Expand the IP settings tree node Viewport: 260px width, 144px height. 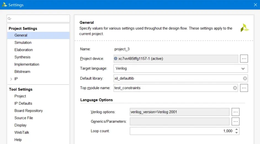(x=11, y=79)
